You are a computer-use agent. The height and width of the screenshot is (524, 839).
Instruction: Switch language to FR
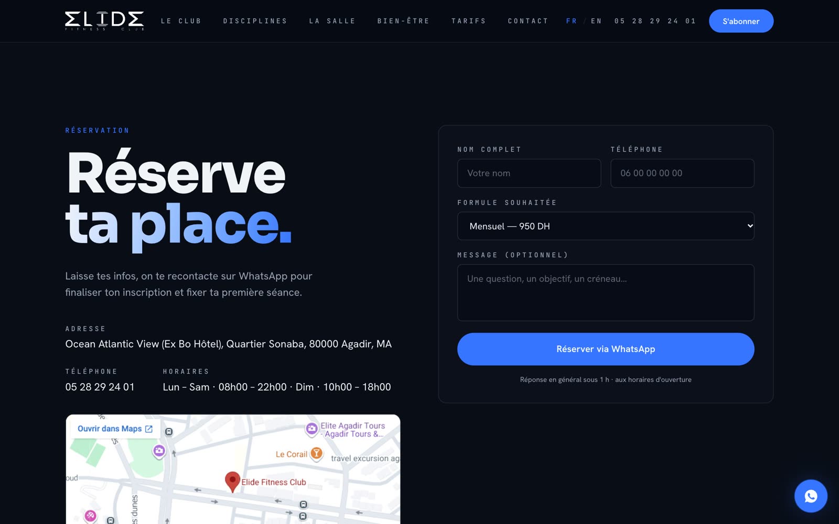pos(572,21)
